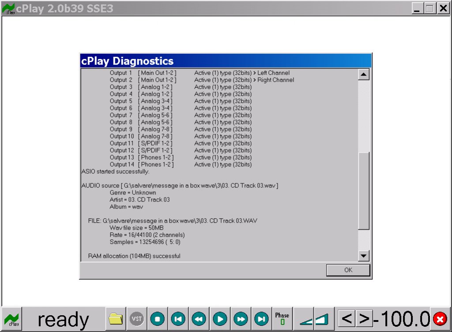Click the "ready" status text
The height and width of the screenshot is (332, 452).
(x=64, y=319)
